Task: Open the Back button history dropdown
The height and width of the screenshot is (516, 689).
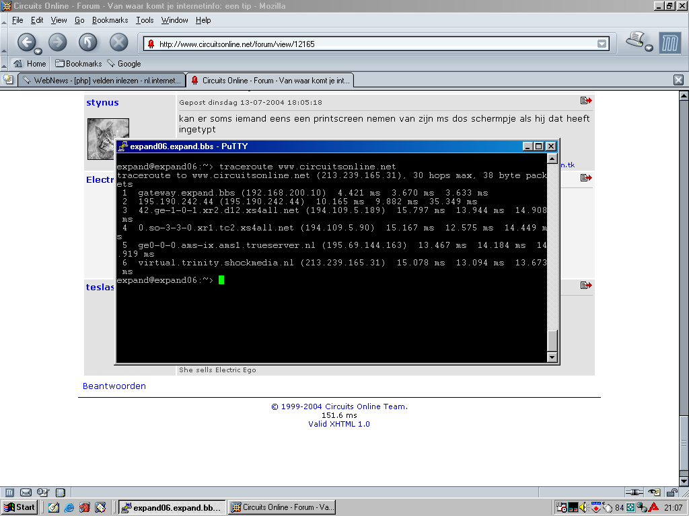Action: [x=38, y=51]
